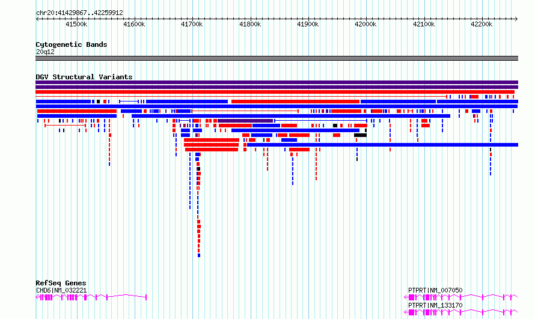The height and width of the screenshot is (319, 535).
Task: Click the CHD6 gene structure glyph
Action: tap(91, 297)
